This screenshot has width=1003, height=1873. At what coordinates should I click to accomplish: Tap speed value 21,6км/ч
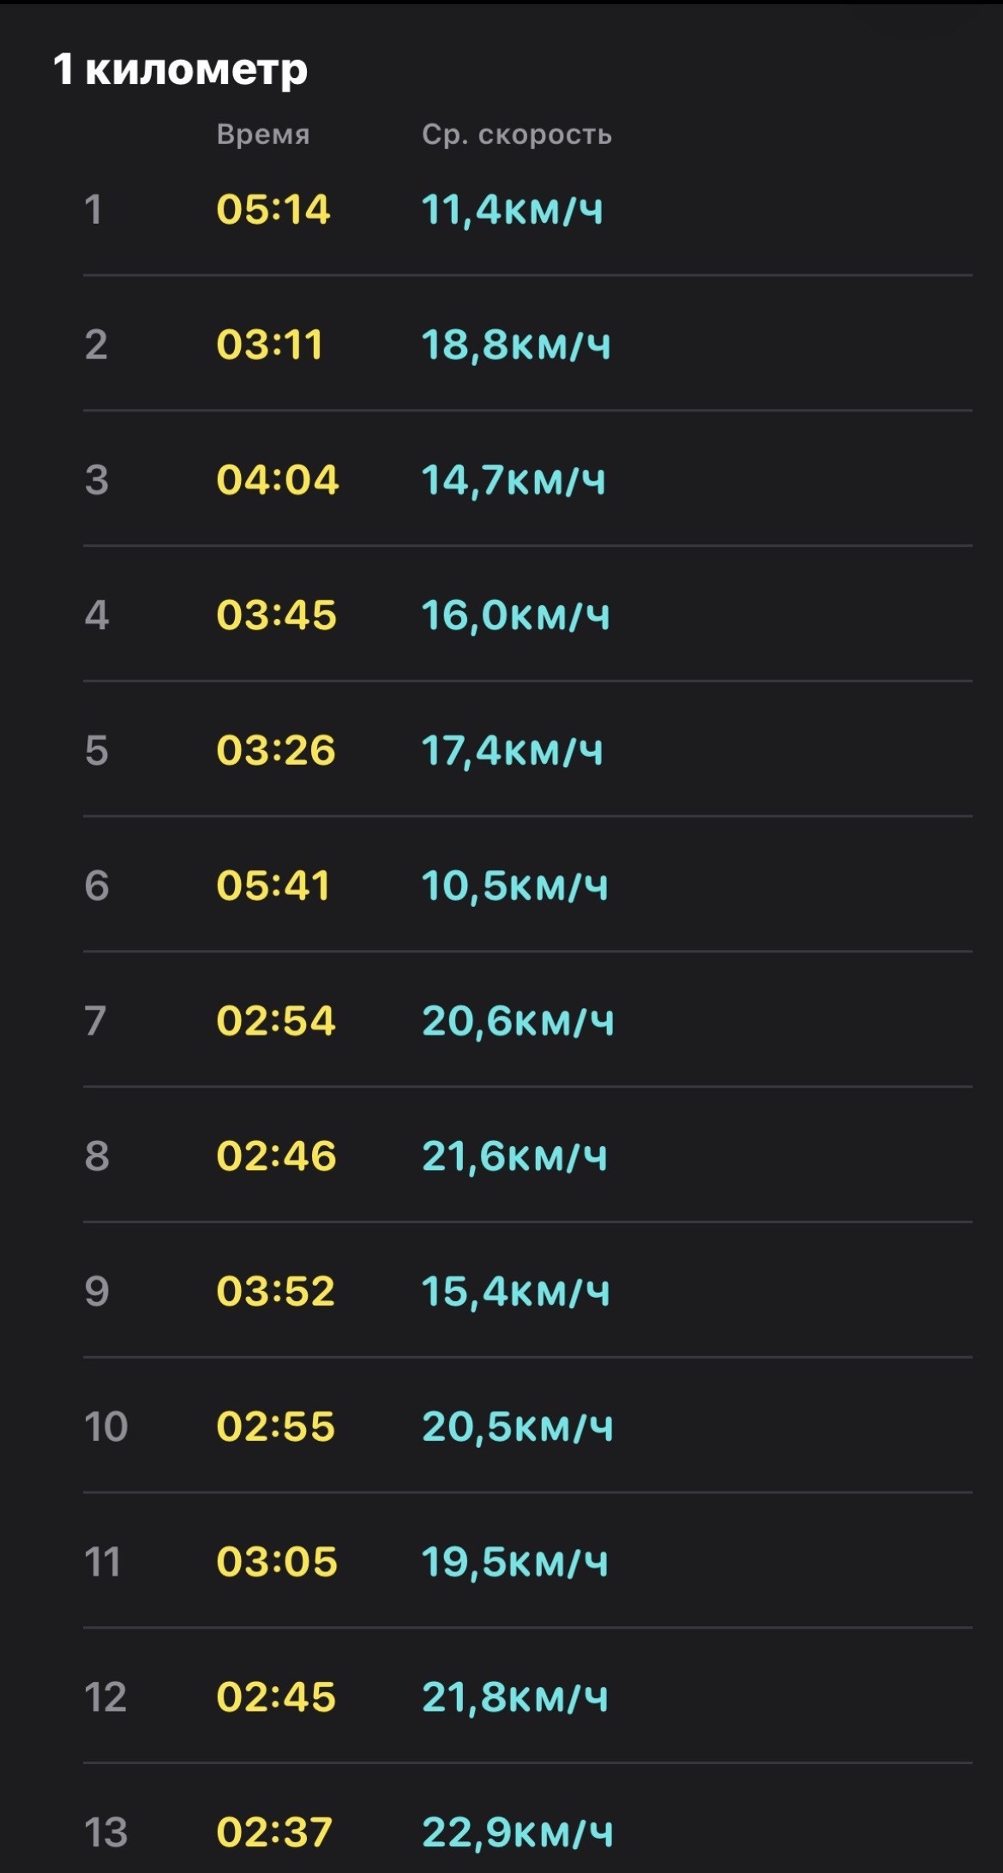515,1156
